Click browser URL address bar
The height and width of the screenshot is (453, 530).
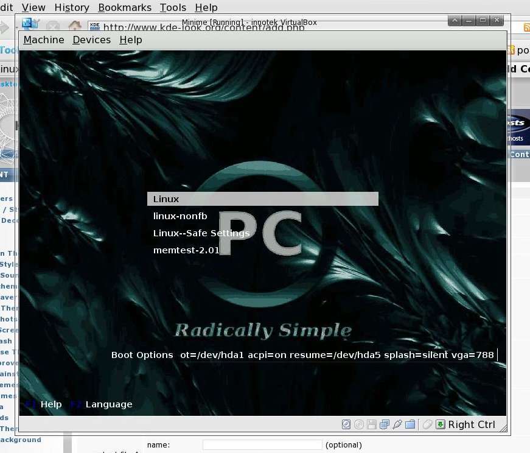tap(203, 27)
